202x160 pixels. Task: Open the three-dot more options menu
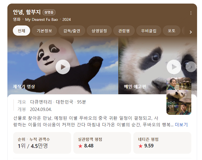pyautogui.click(x=191, y=13)
